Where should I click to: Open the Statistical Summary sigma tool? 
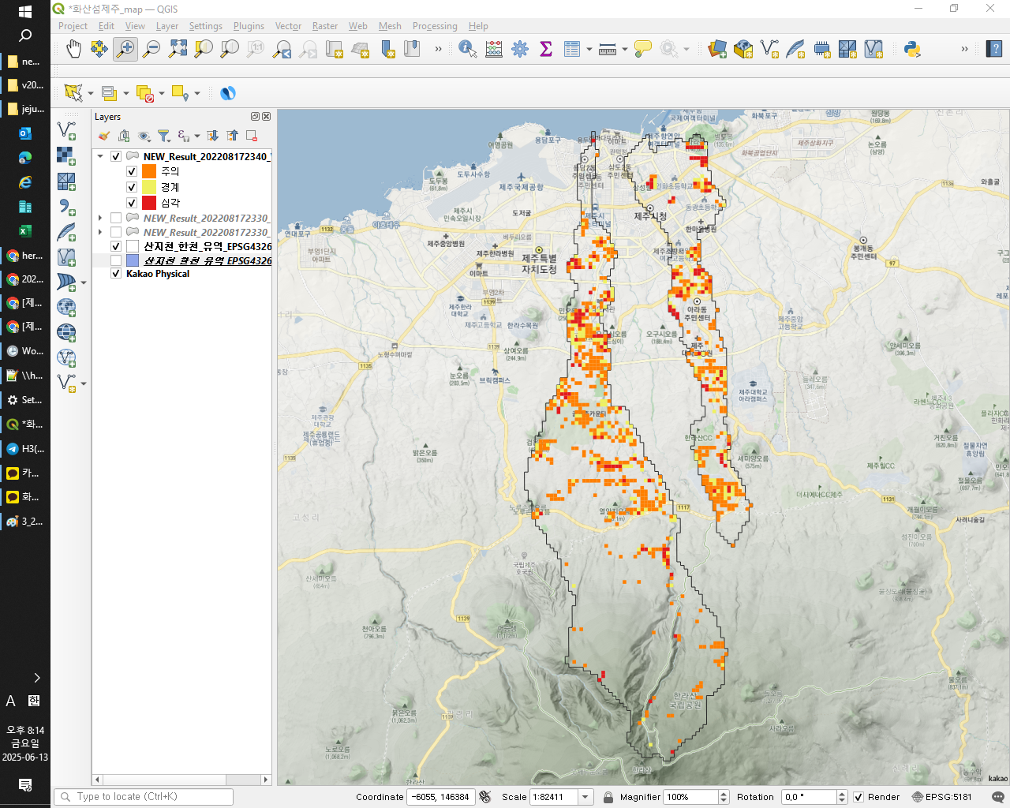(x=545, y=50)
